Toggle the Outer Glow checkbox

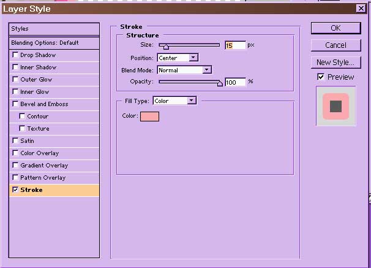coord(15,80)
